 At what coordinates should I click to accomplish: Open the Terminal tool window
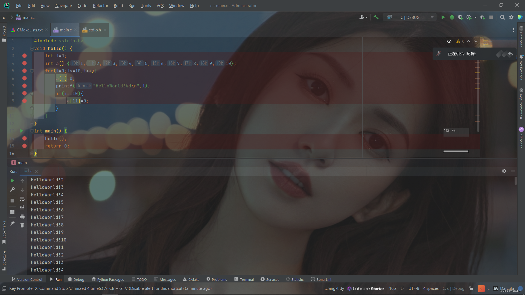pyautogui.click(x=244, y=279)
